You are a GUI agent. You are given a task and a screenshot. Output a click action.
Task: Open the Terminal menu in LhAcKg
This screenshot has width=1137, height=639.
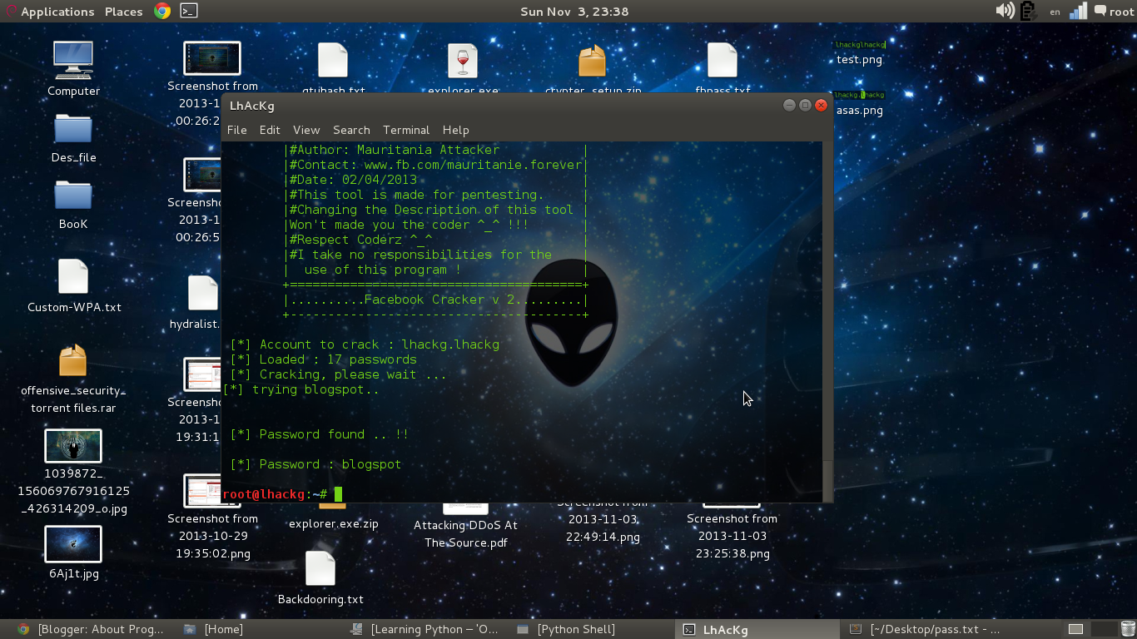pyautogui.click(x=406, y=130)
